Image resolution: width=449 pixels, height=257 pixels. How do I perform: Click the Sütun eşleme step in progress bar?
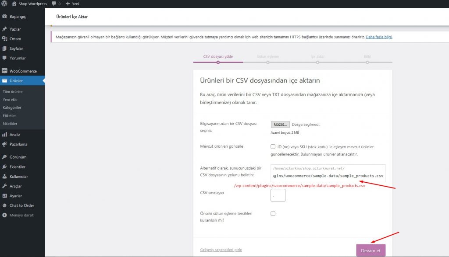click(x=267, y=62)
